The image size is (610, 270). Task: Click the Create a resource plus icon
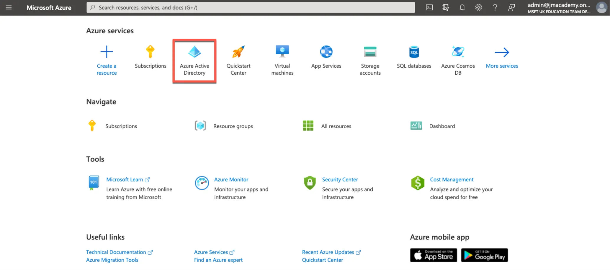107,52
